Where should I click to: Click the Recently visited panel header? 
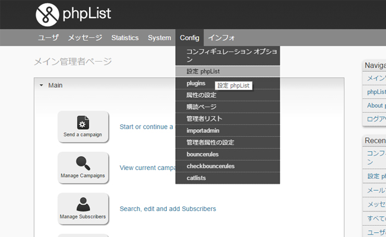[374, 141]
